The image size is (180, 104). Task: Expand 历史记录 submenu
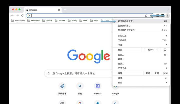coord(141,36)
